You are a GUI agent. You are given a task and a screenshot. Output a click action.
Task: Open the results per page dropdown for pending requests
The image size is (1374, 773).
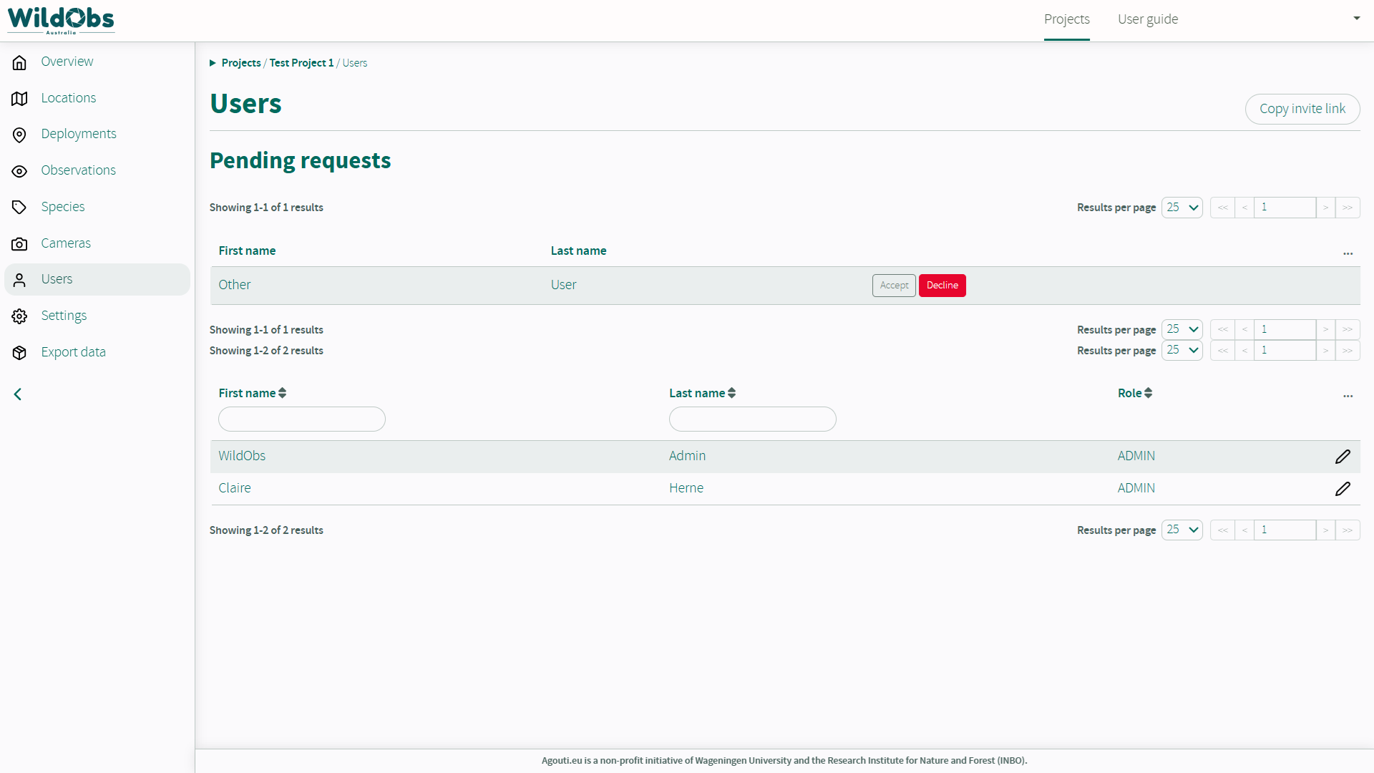(1181, 207)
